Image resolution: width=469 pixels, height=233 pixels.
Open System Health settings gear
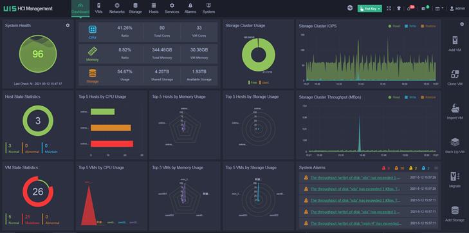pyautogui.click(x=68, y=25)
